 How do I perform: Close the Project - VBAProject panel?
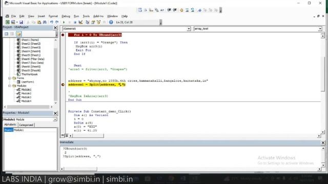[x=55, y=28]
